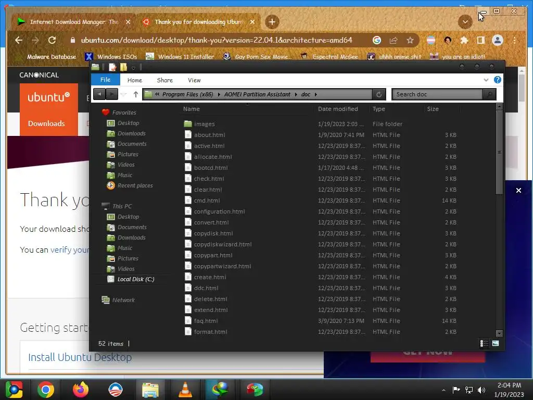Close the blue advertisement popup

[518, 191]
